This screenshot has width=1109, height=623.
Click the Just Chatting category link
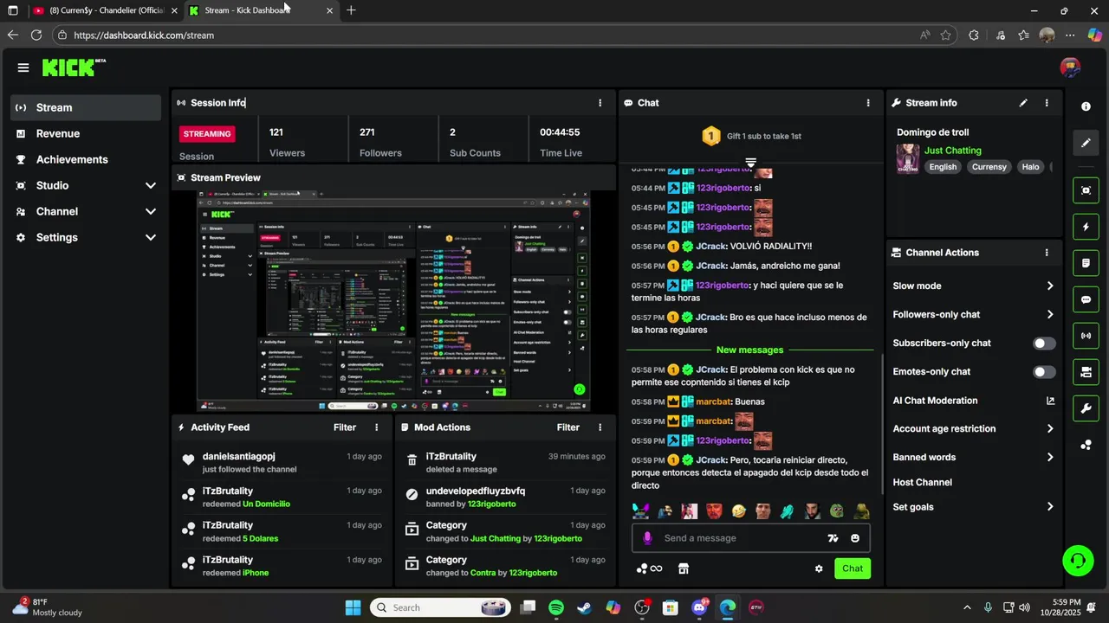[x=952, y=151]
